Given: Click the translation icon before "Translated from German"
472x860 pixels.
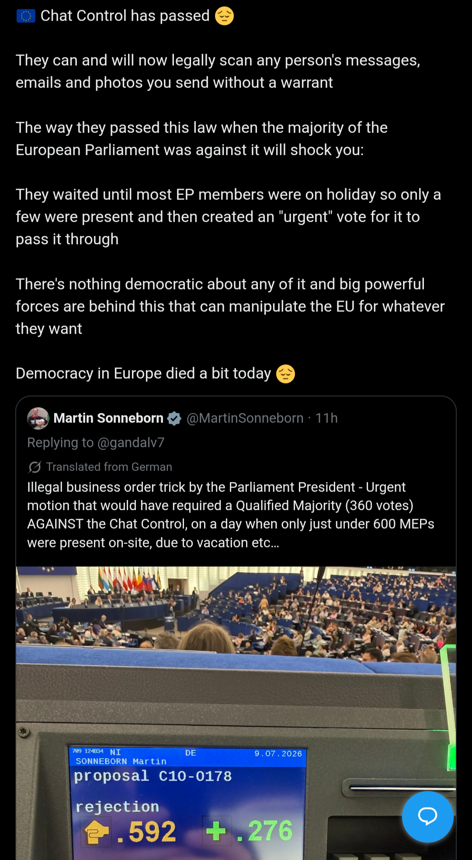Looking at the screenshot, I should [35, 467].
